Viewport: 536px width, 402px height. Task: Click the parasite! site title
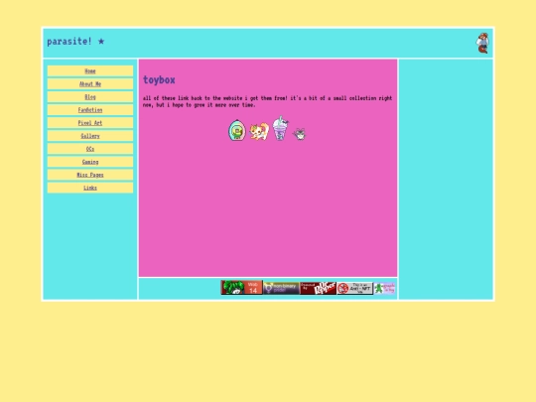[75, 42]
